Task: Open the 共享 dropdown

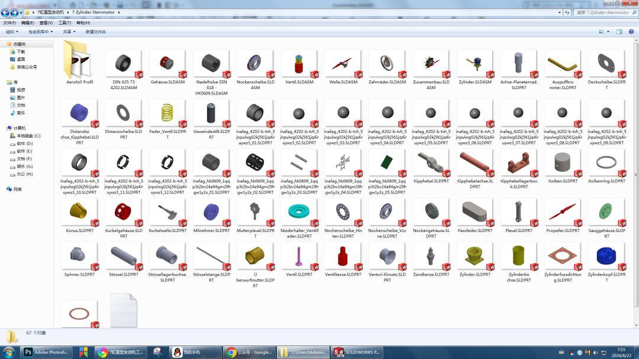Action: point(69,32)
